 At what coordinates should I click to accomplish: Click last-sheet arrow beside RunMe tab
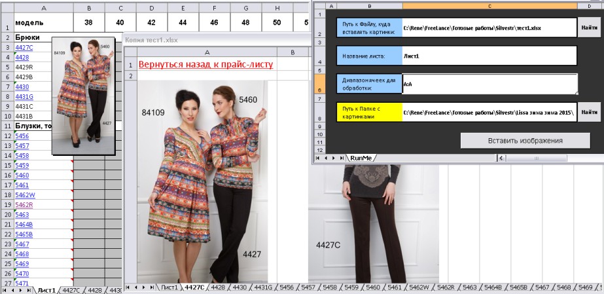tap(342, 158)
